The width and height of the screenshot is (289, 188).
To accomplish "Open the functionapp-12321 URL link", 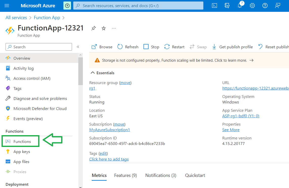I will [x=256, y=88].
